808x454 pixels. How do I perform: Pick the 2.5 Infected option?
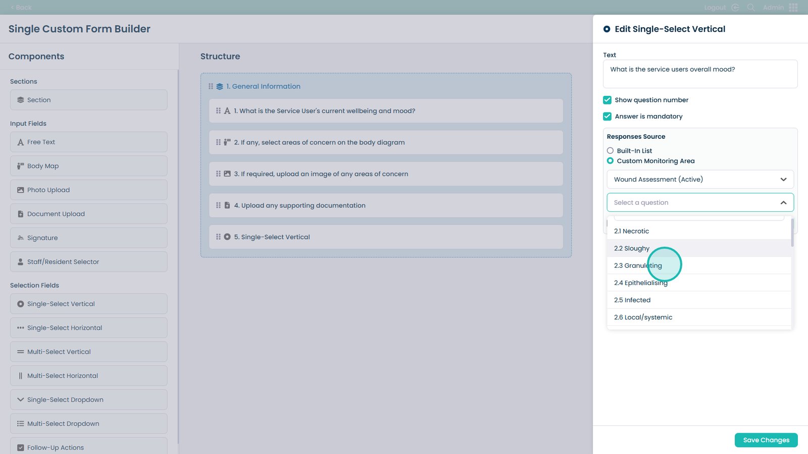[632, 300]
